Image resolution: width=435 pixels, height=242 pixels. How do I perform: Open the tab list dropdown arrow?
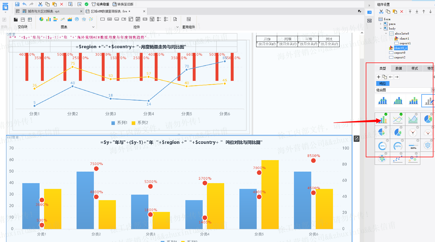click(x=359, y=11)
